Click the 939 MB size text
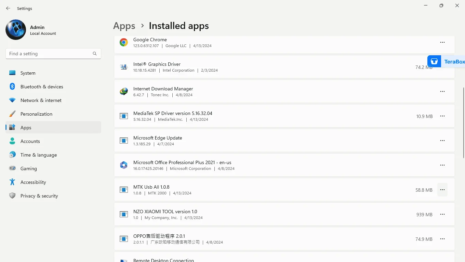This screenshot has width=465, height=262. point(424,215)
